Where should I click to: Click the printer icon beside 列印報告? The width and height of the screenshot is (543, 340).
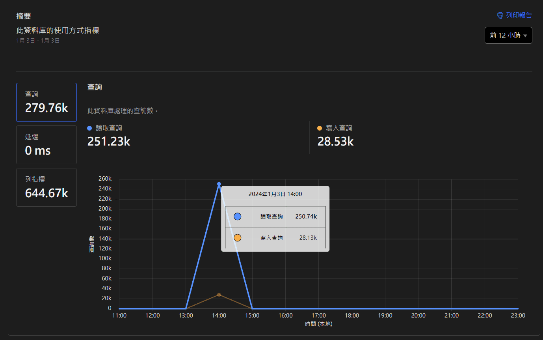point(500,15)
